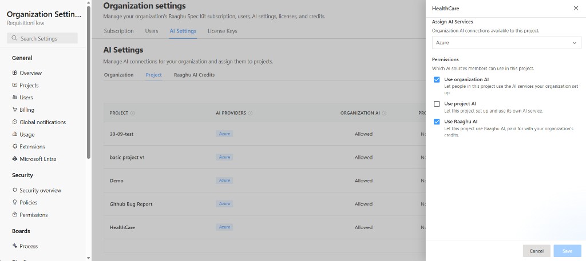586x261 pixels.
Task: Select the Github Bug Report row
Action: pyautogui.click(x=264, y=204)
